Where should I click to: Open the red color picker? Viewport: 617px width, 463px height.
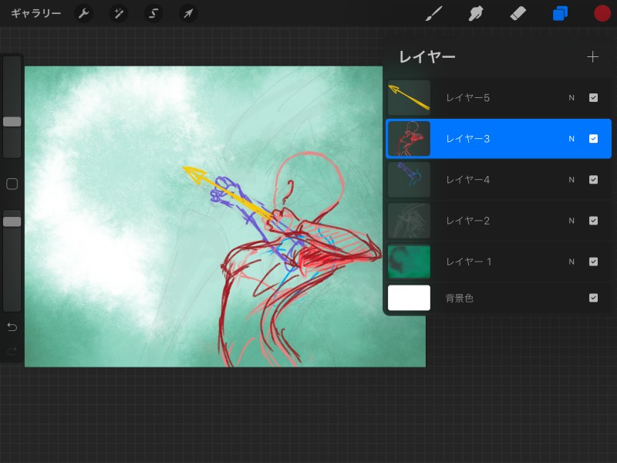[602, 14]
